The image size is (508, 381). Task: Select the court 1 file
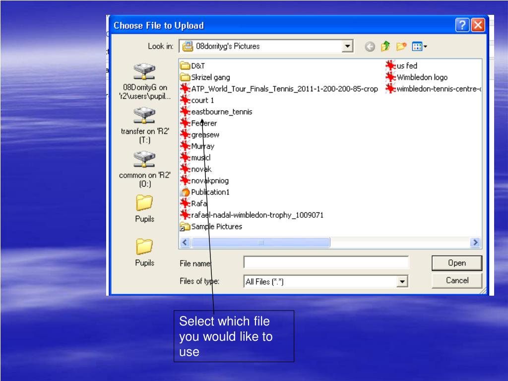(197, 100)
